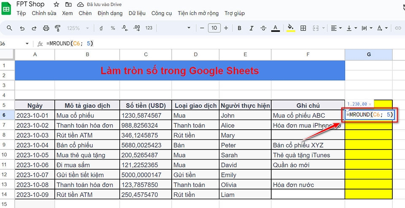Toggle bold formatting
405x208 pixels.
pos(240,28)
